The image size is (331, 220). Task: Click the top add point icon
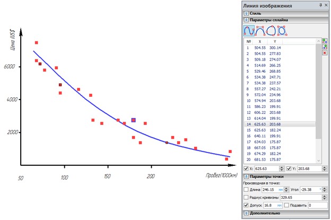pos(325,40)
